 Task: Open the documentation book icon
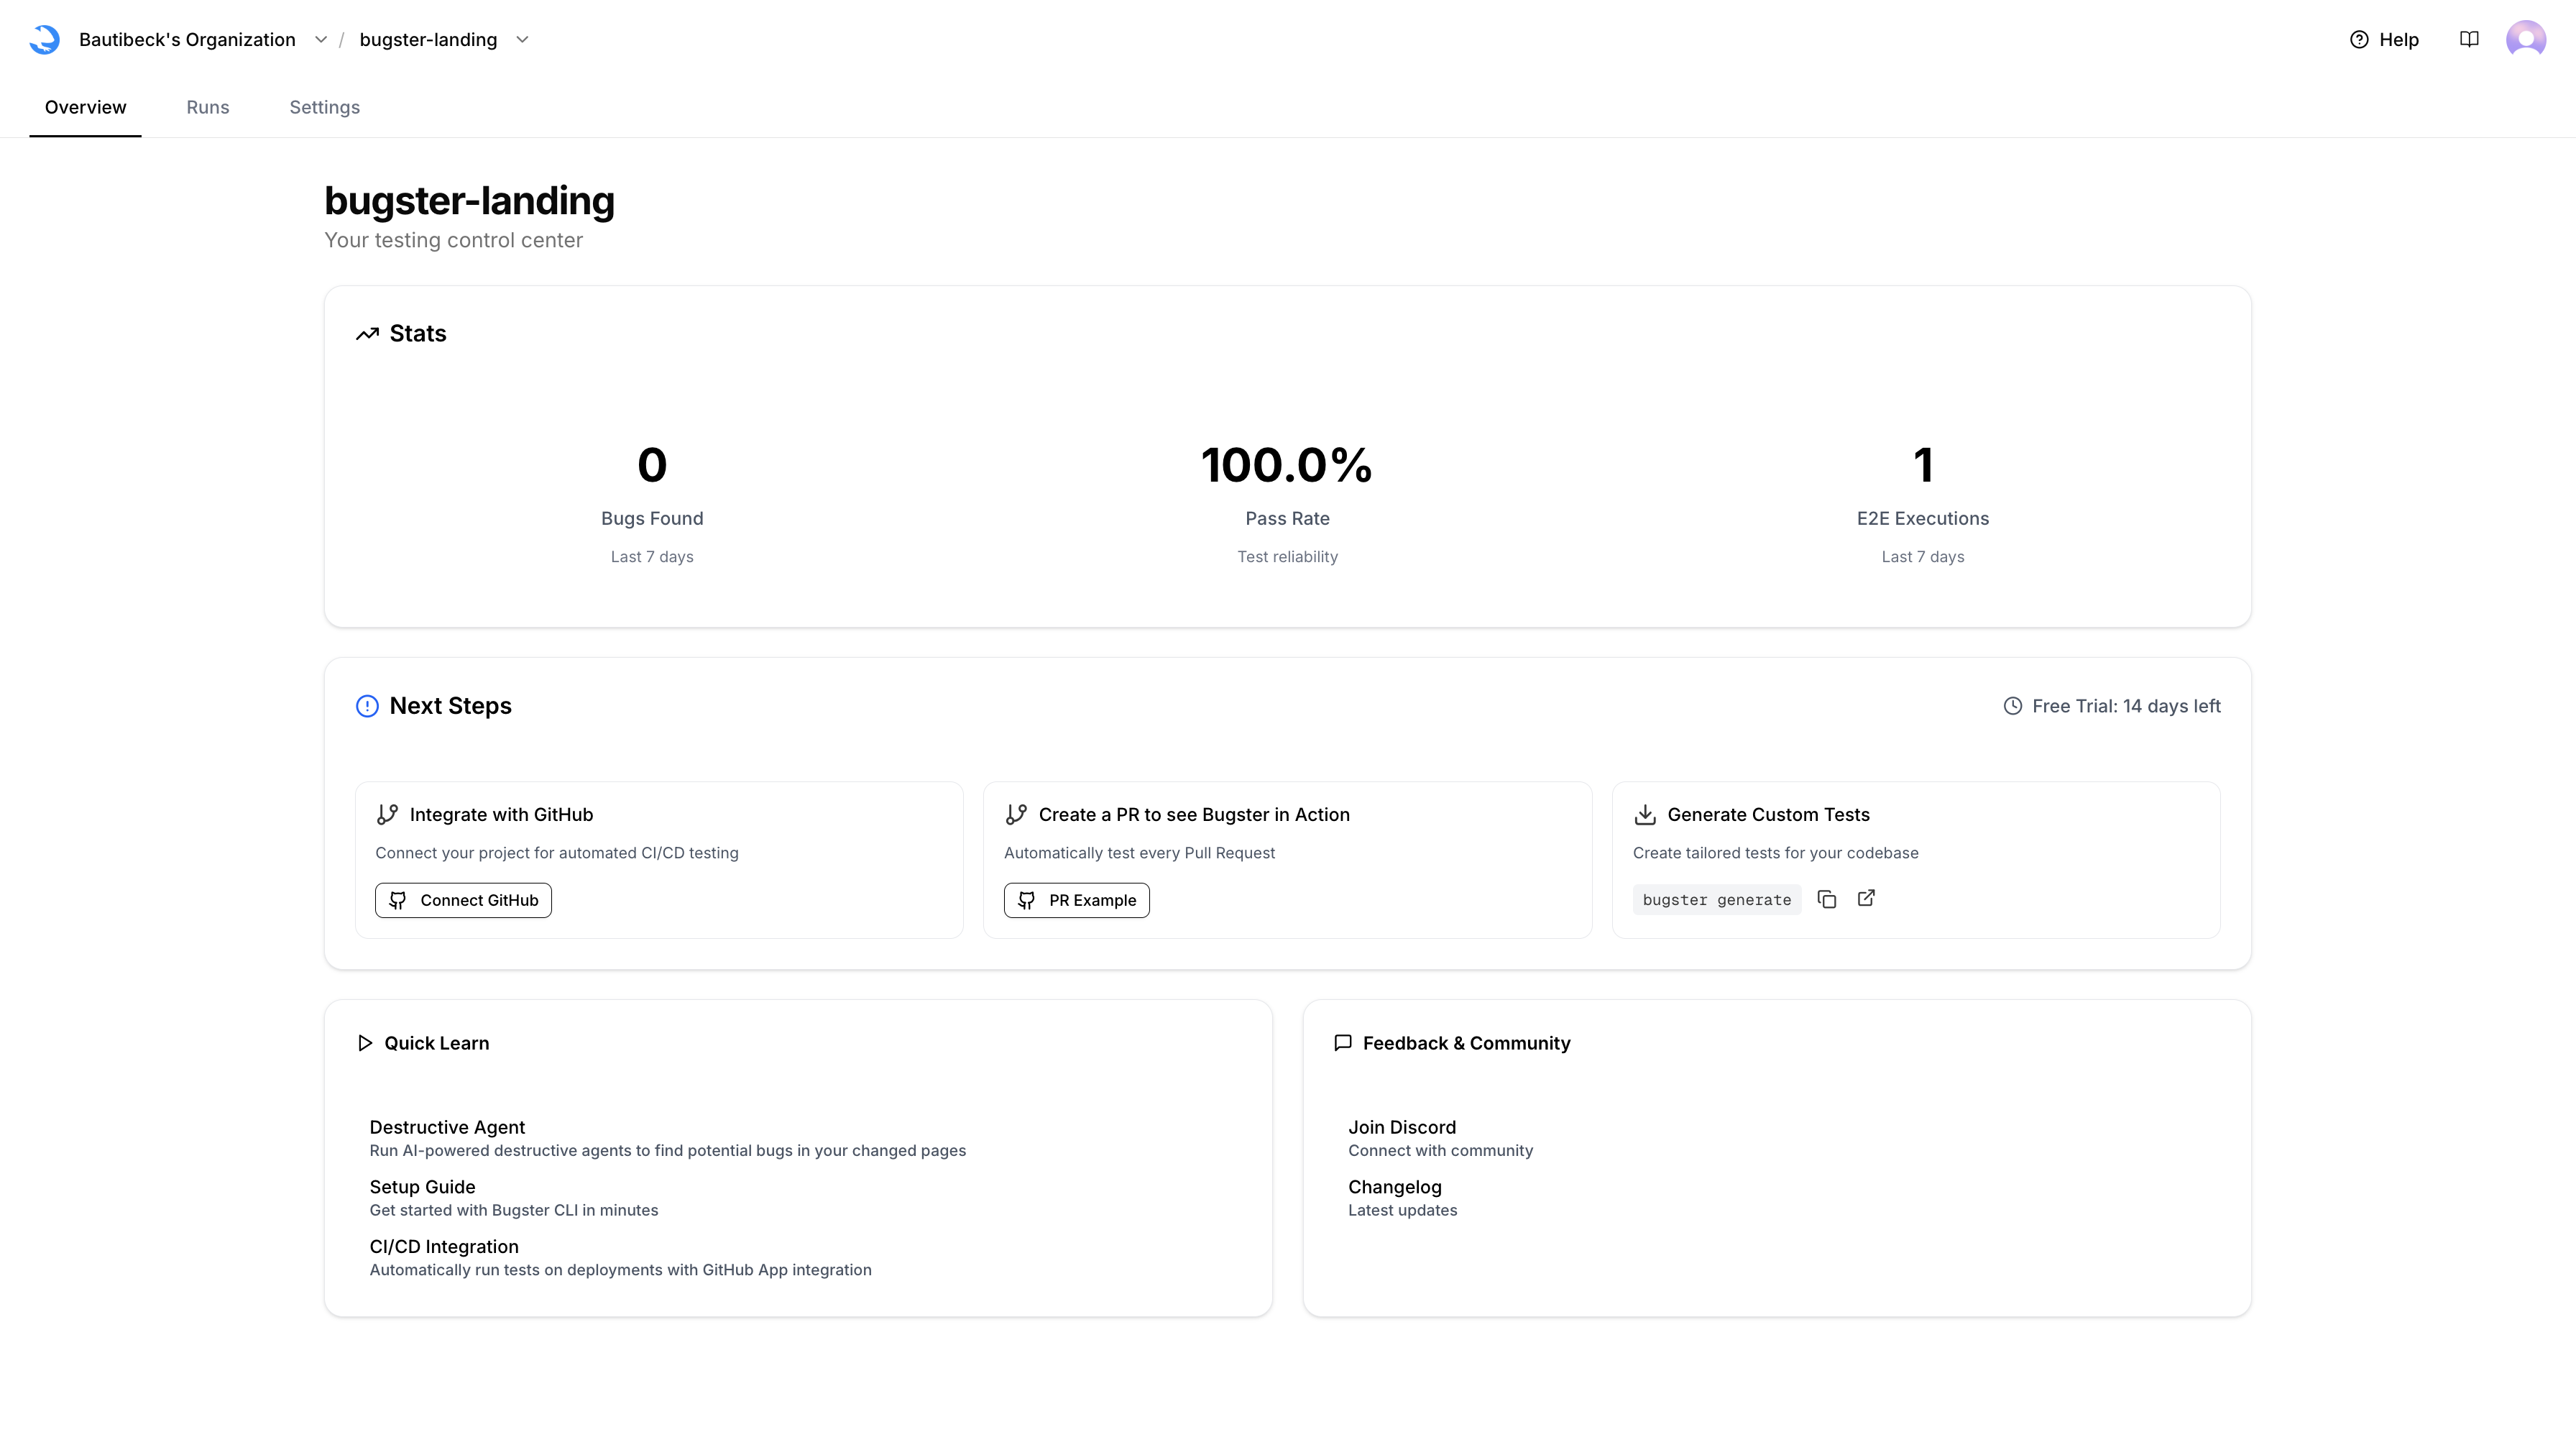point(2469,40)
